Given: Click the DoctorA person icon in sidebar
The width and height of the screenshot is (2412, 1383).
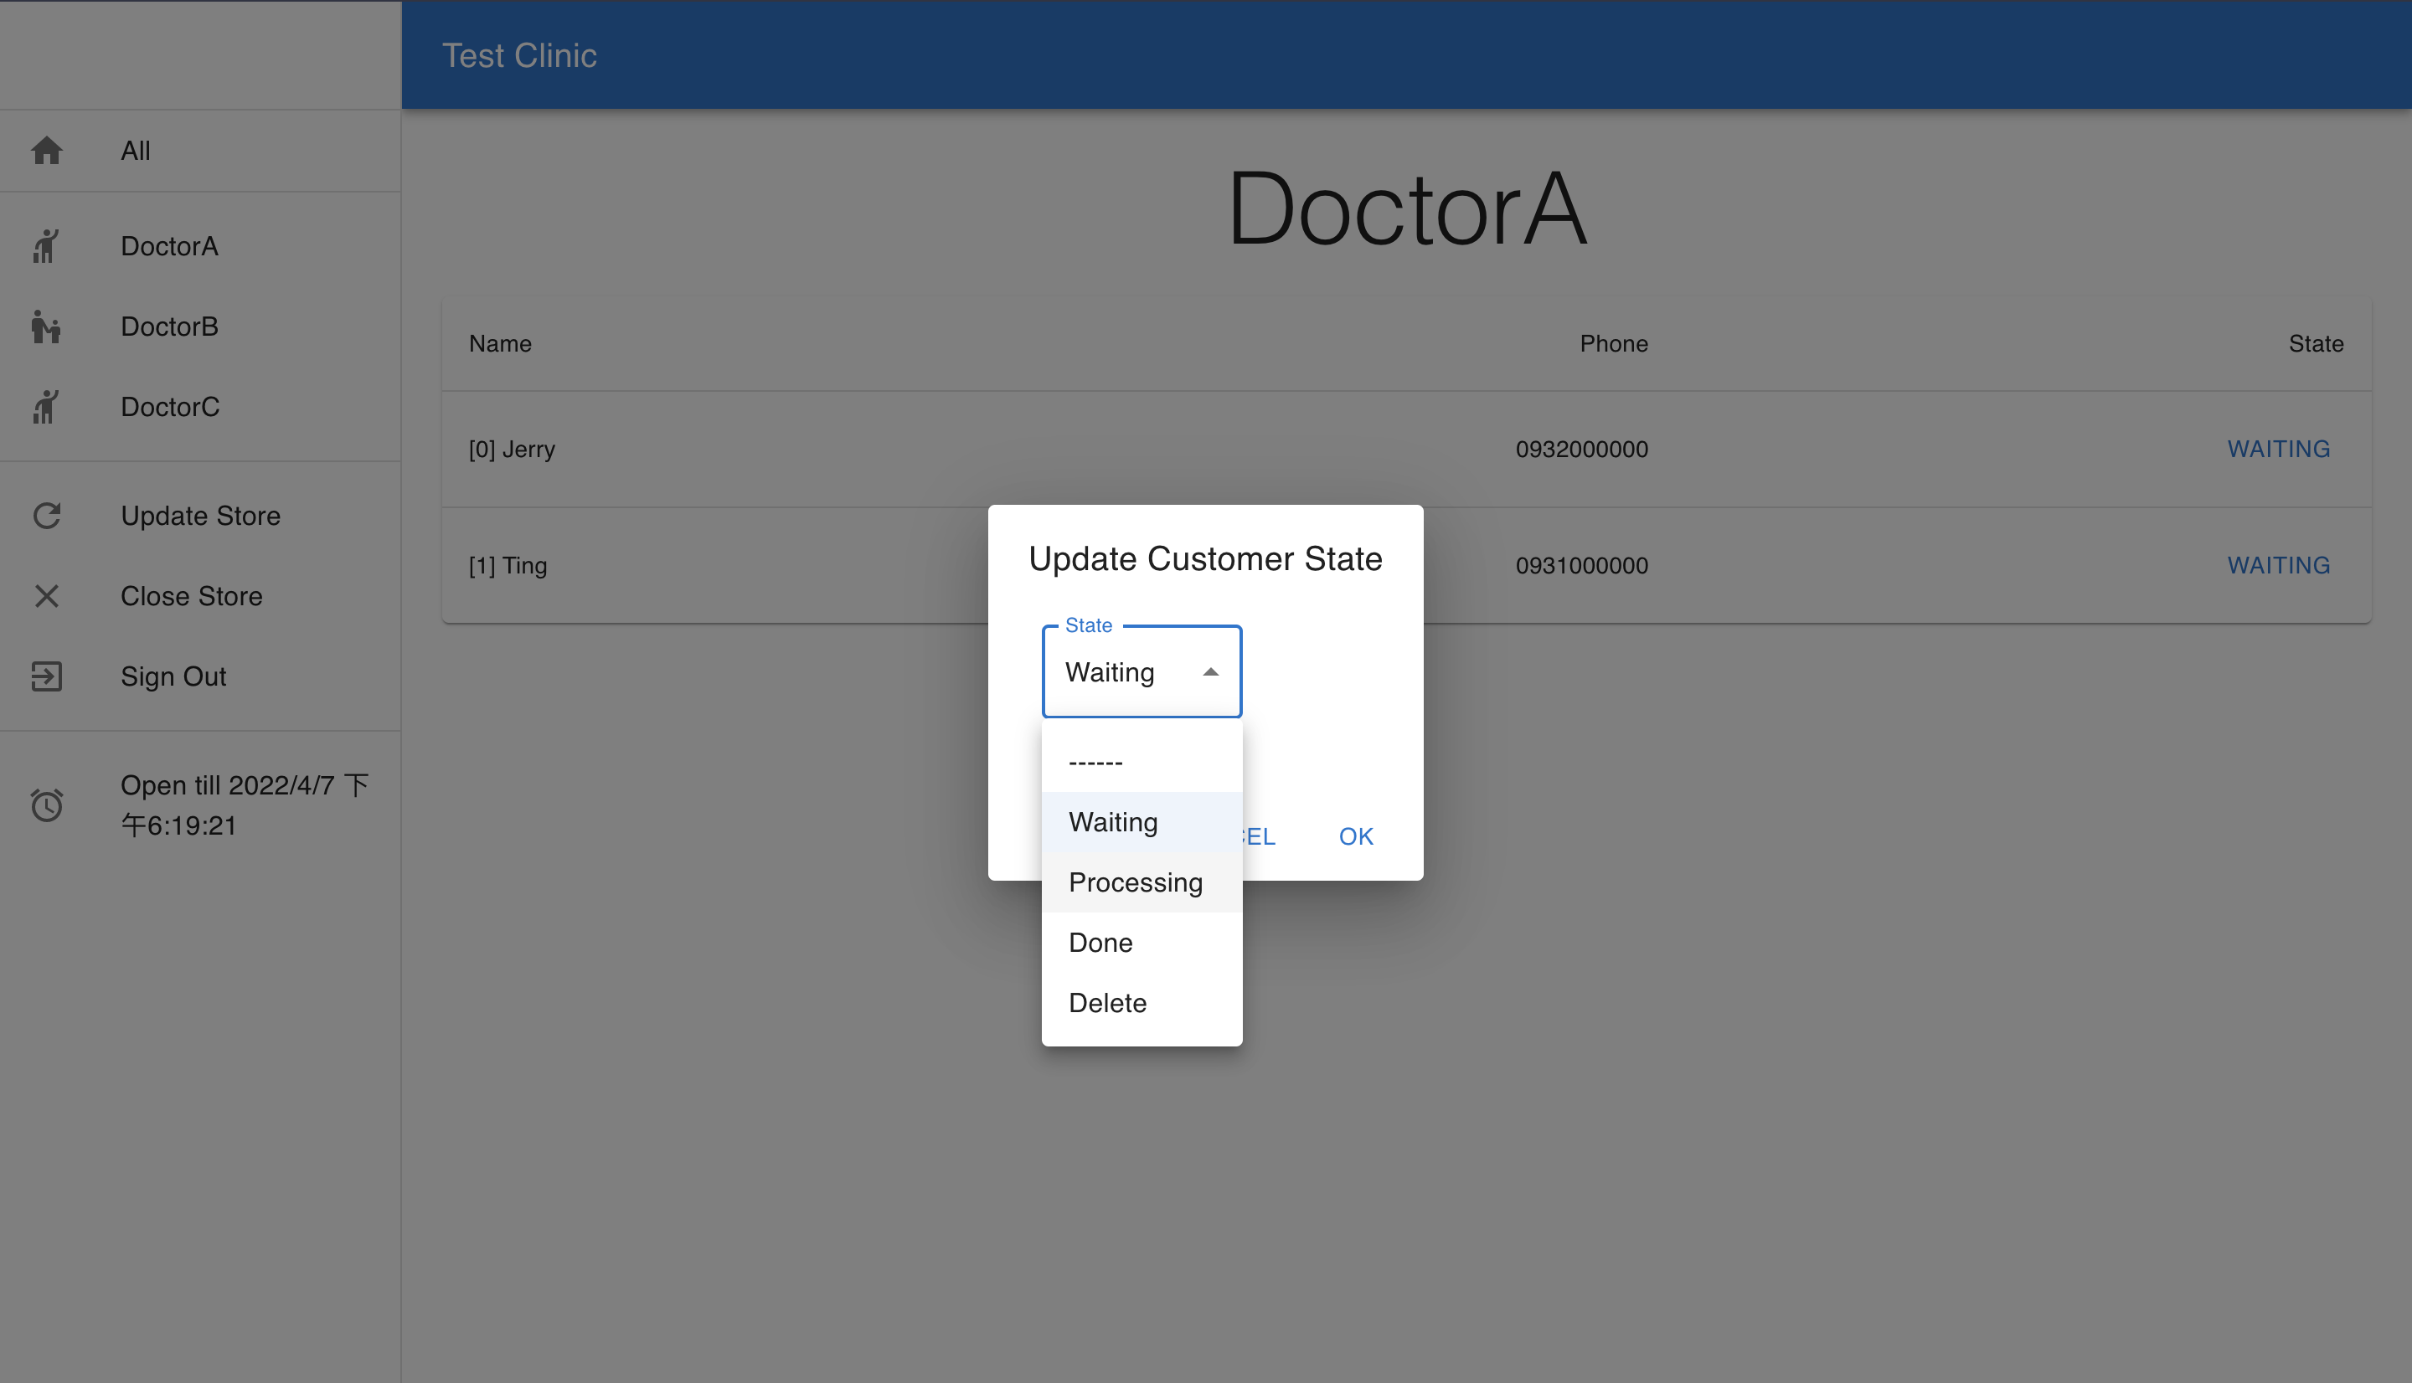Looking at the screenshot, I should pyautogui.click(x=45, y=246).
